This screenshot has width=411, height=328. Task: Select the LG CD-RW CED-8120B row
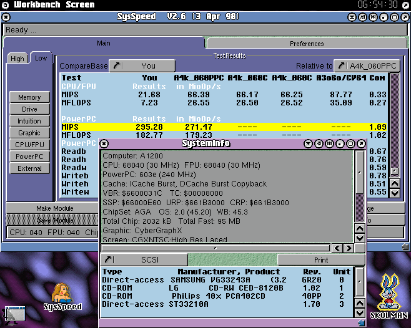coord(227,288)
